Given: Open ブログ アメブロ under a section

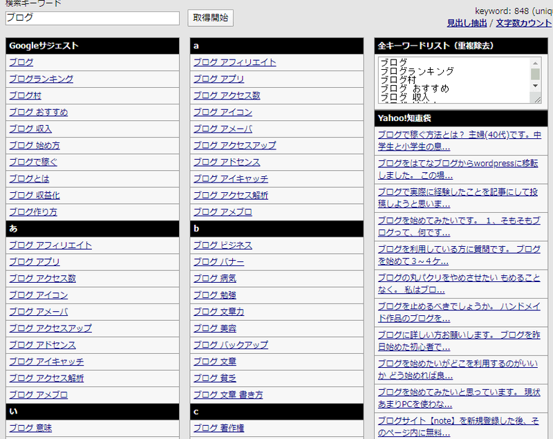Looking at the screenshot, I should [223, 212].
